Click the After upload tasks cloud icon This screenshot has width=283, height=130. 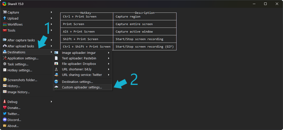click(5, 46)
